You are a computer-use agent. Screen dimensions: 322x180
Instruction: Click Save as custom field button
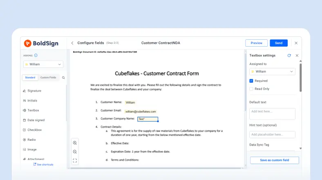274,160
